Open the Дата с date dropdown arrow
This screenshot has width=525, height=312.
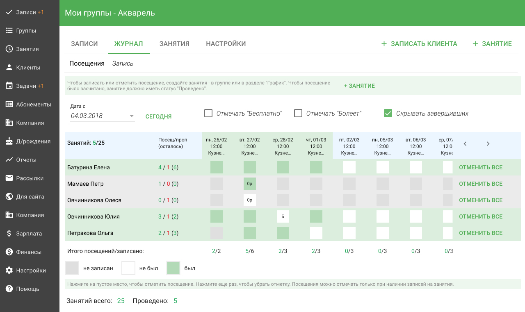132,116
